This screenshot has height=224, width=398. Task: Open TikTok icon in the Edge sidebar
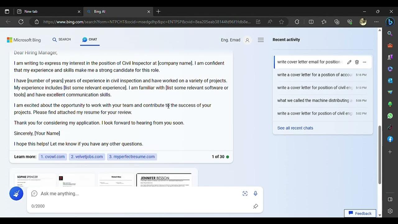[x=390, y=128]
